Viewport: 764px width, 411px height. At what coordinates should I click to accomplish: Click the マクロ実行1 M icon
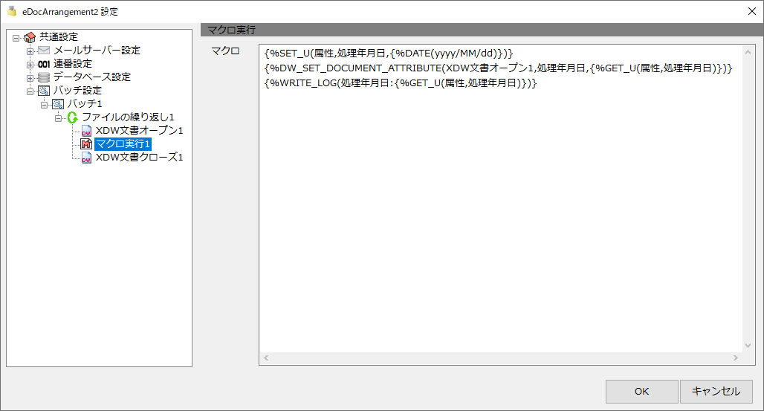click(x=86, y=144)
